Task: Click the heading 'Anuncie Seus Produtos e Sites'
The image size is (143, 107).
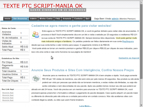Action: pos(82,70)
